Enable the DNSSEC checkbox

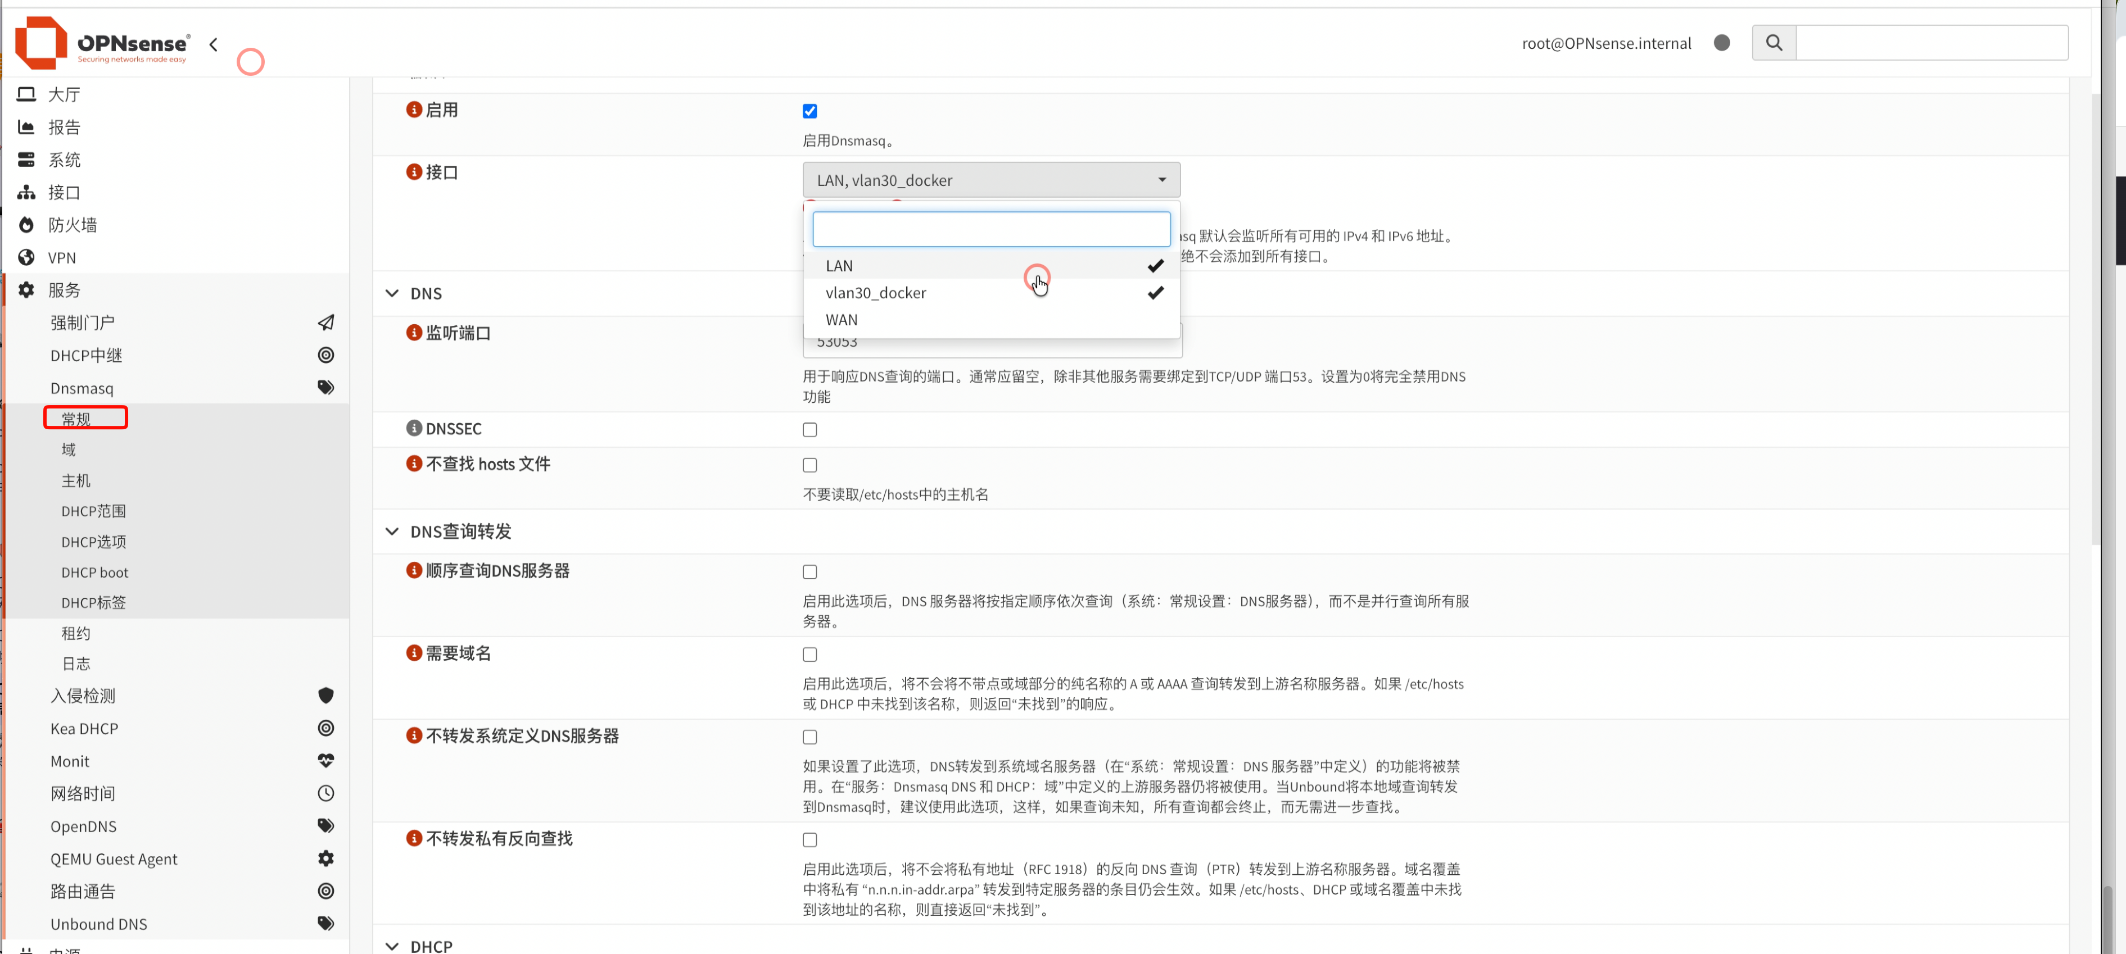coord(809,430)
